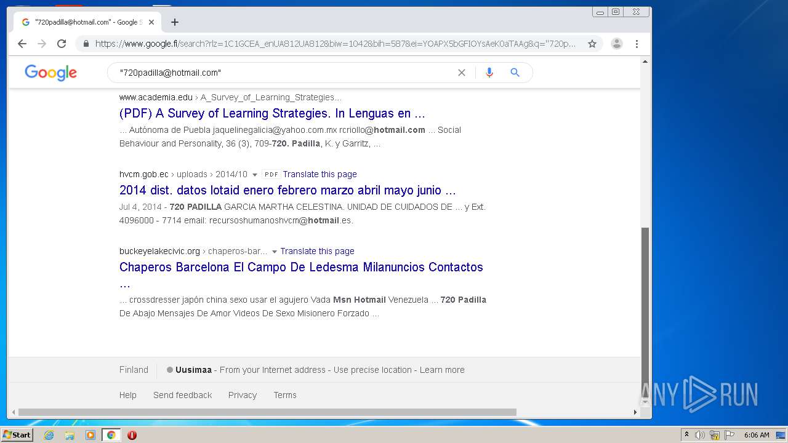This screenshot has width=788, height=443.
Task: Submit search with the magnifier icon
Action: coord(515,73)
